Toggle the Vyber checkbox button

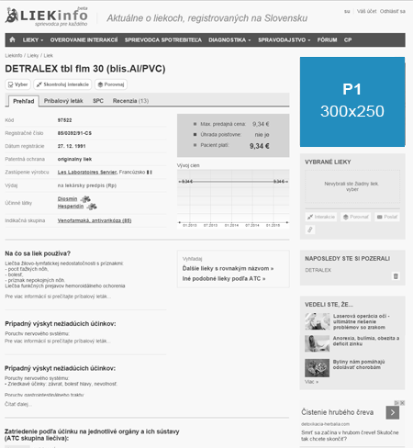click(x=17, y=84)
